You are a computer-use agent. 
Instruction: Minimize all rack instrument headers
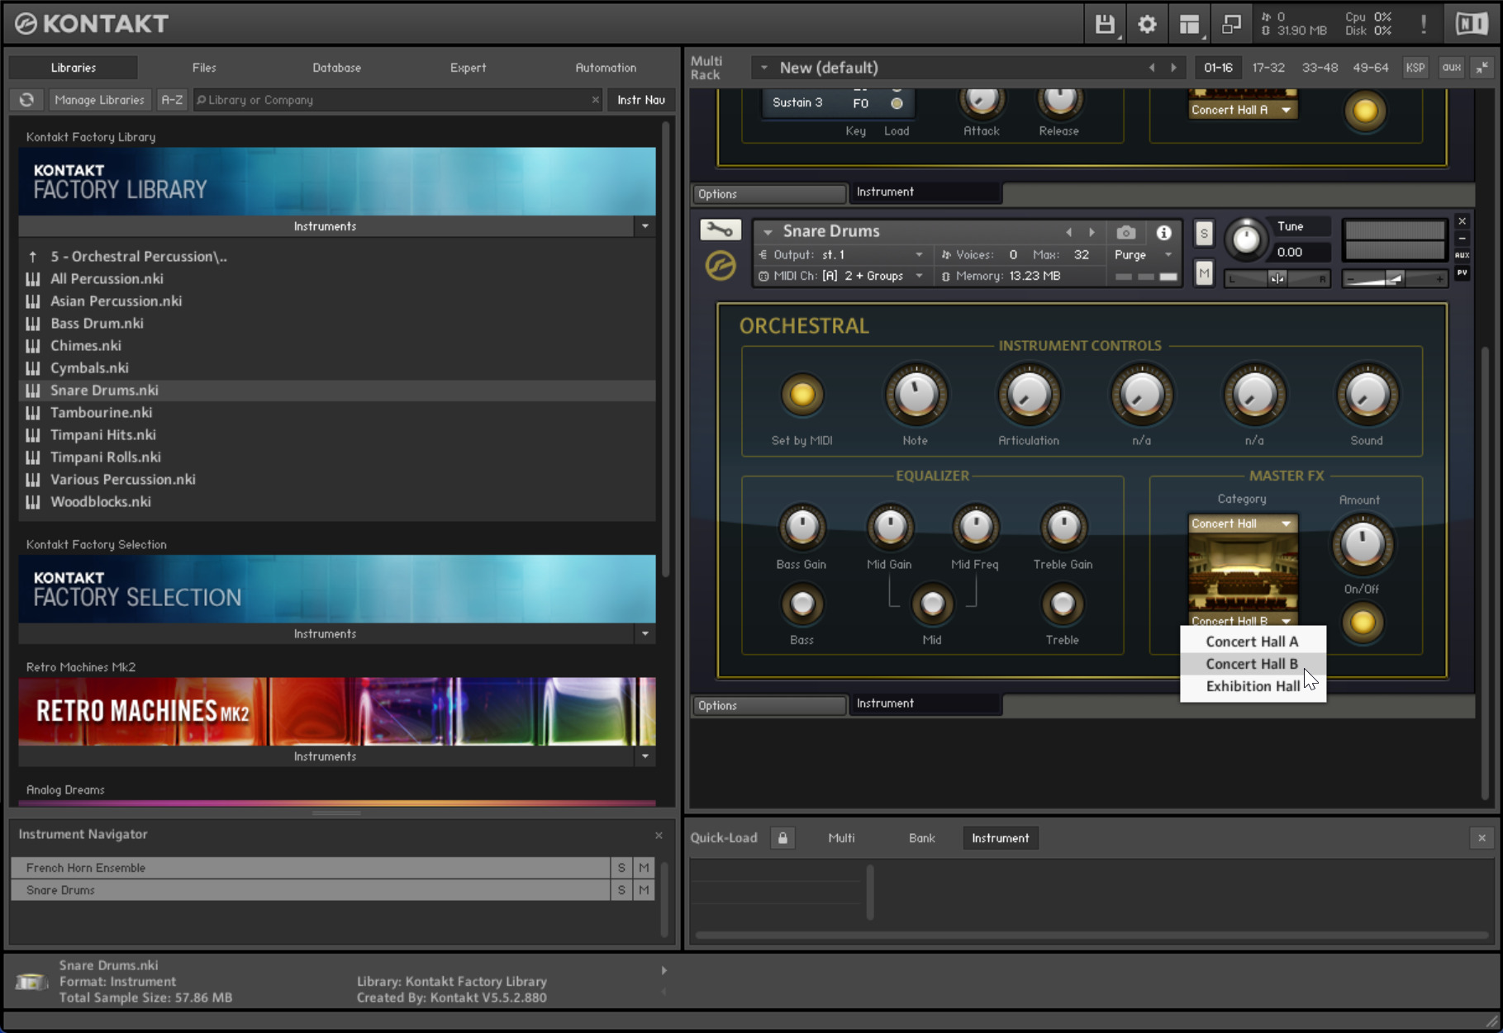pos(1482,68)
